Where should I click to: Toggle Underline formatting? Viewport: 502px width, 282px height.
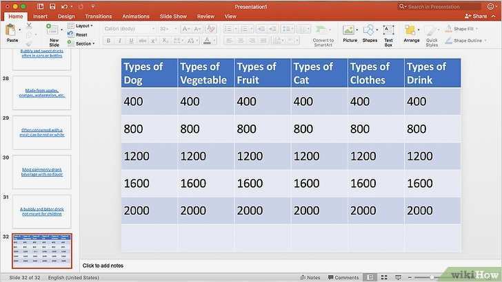tap(131, 41)
